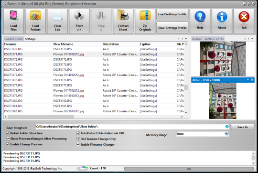Click left arrow of Control Center tab strip
The image size is (258, 173).
[x=179, y=39]
